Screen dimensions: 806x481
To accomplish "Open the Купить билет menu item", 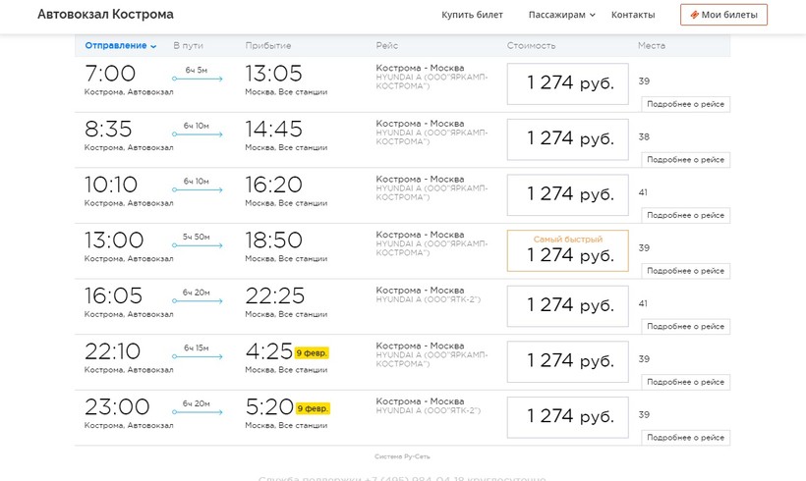I will (472, 15).
